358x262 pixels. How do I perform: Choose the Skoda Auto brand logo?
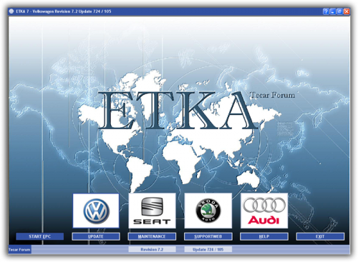tap(208, 211)
